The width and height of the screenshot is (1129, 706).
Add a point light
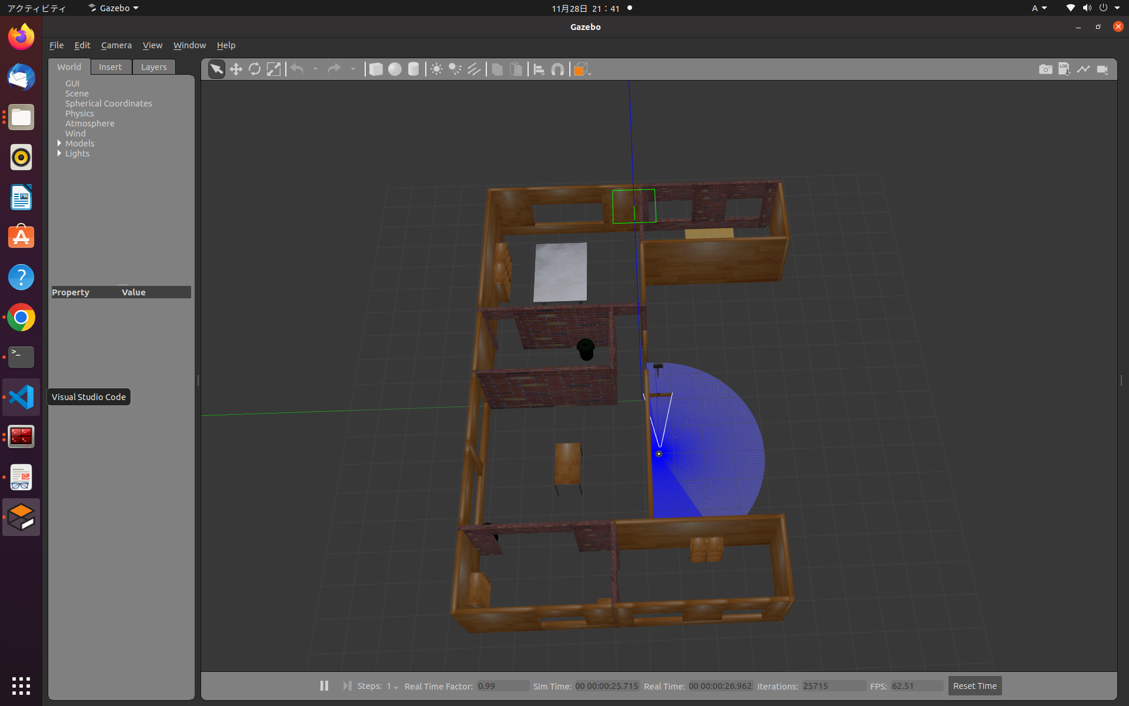tap(436, 69)
